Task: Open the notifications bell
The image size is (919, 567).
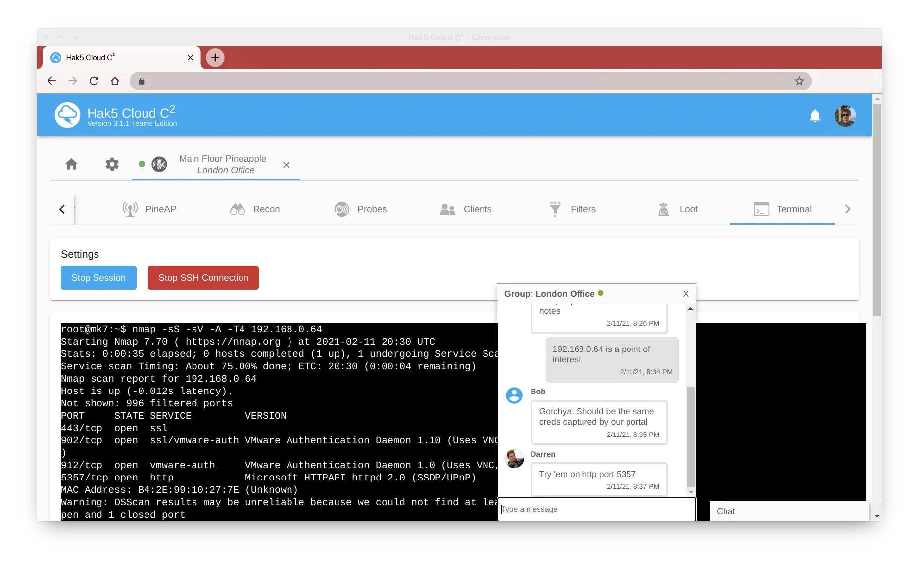Action: [x=815, y=116]
